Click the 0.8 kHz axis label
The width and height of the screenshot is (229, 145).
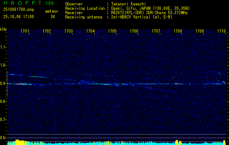(x=3, y=101)
